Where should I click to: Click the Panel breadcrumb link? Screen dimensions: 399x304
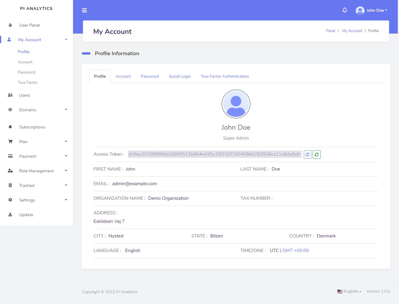click(330, 31)
